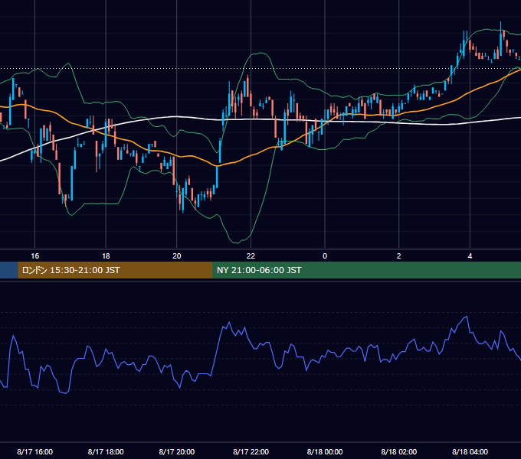Click the hour label 16 on price chart
The image size is (521, 459).
coord(35,256)
